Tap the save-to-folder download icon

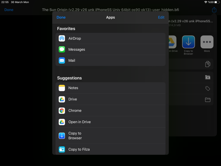coord(208,77)
